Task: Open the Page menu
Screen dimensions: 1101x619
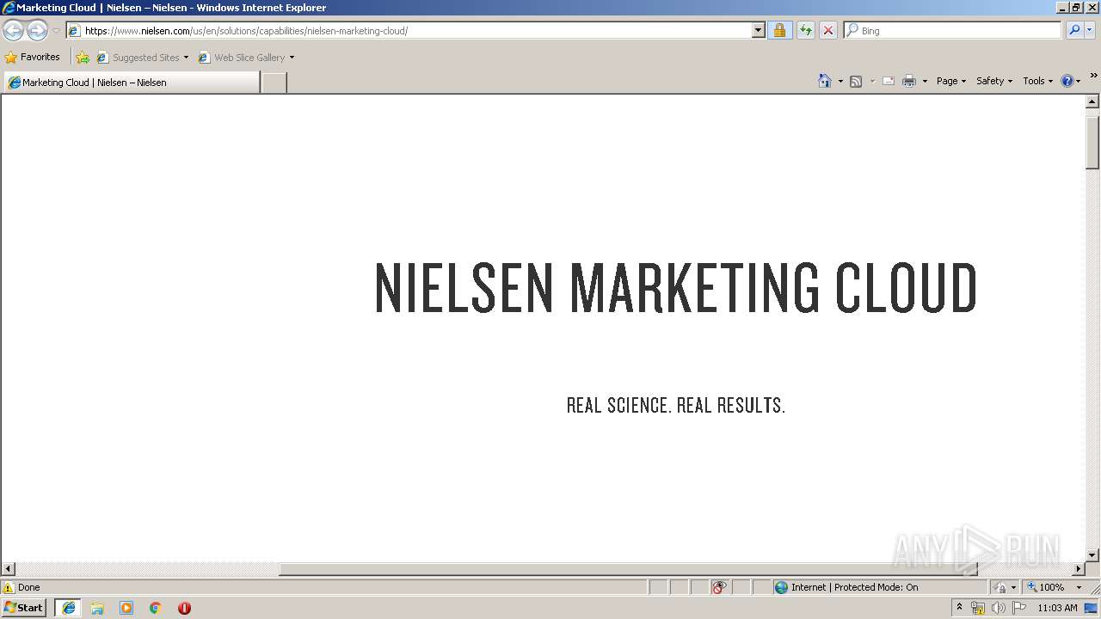Action: [950, 81]
